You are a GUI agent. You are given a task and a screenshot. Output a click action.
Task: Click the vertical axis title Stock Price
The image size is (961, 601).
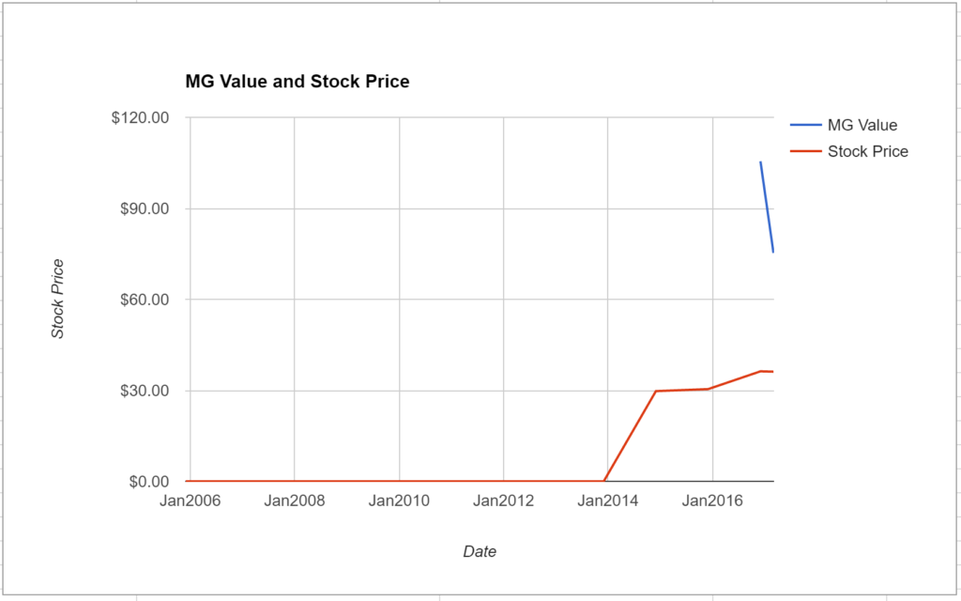point(57,299)
